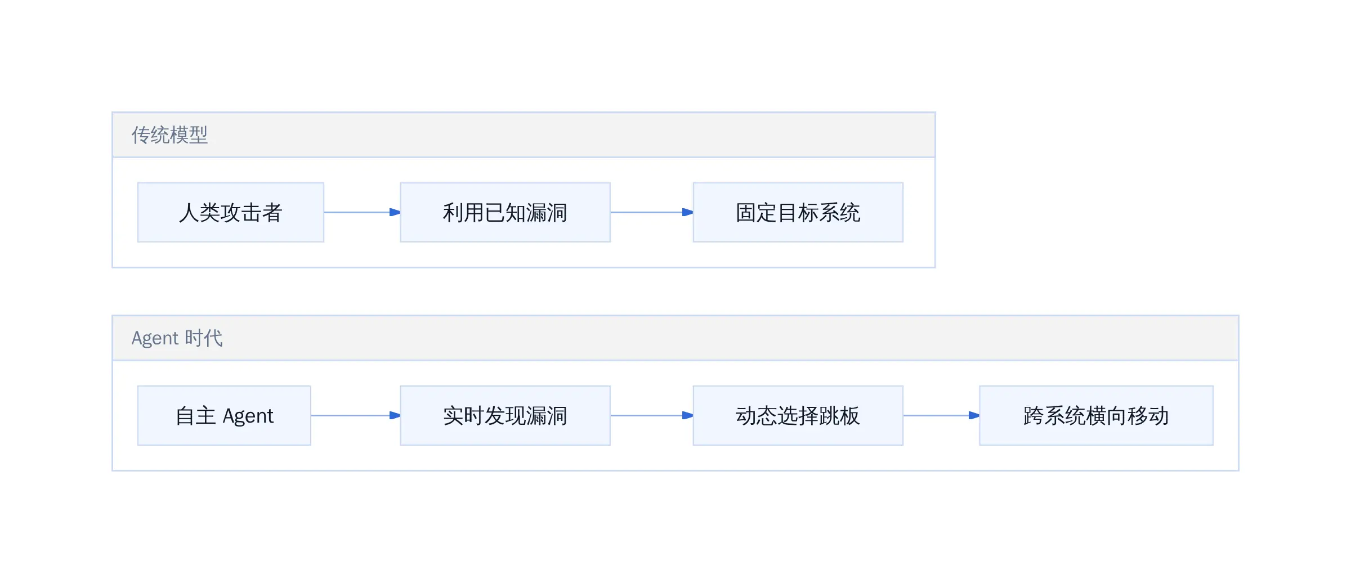Click the 固定目标系统 node
1351x583 pixels.
[798, 212]
